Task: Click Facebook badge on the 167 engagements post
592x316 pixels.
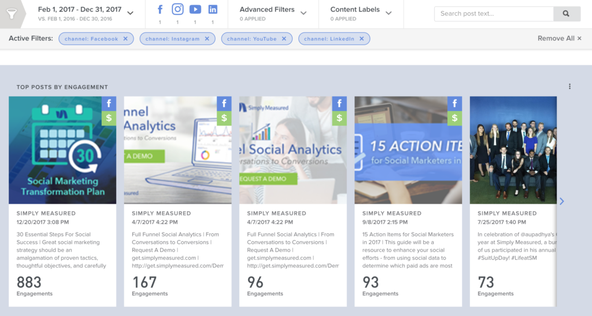Action: tap(224, 104)
